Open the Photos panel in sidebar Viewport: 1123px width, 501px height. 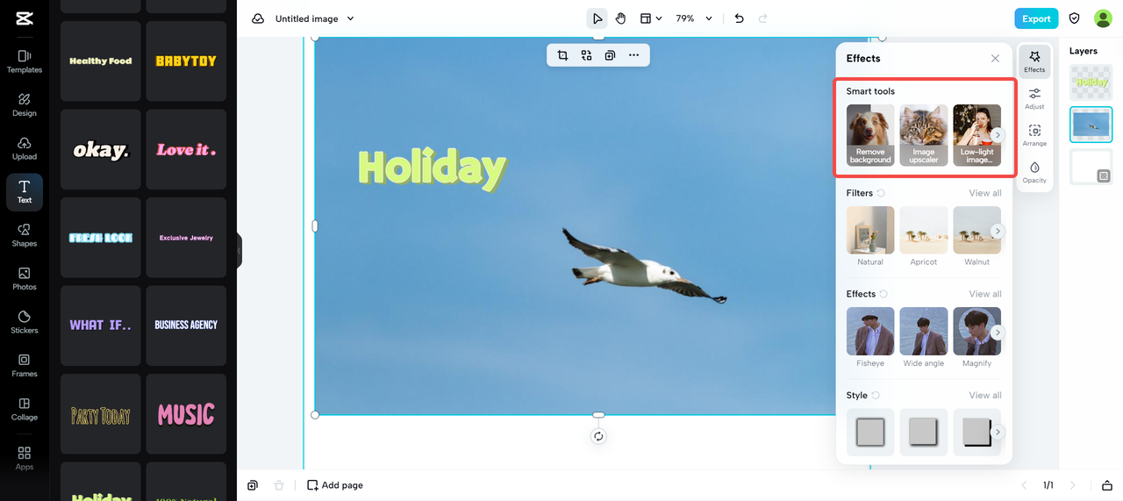coord(25,279)
